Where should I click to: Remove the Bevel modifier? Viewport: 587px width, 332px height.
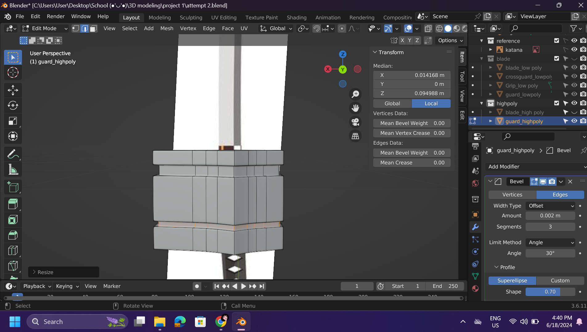(x=570, y=181)
